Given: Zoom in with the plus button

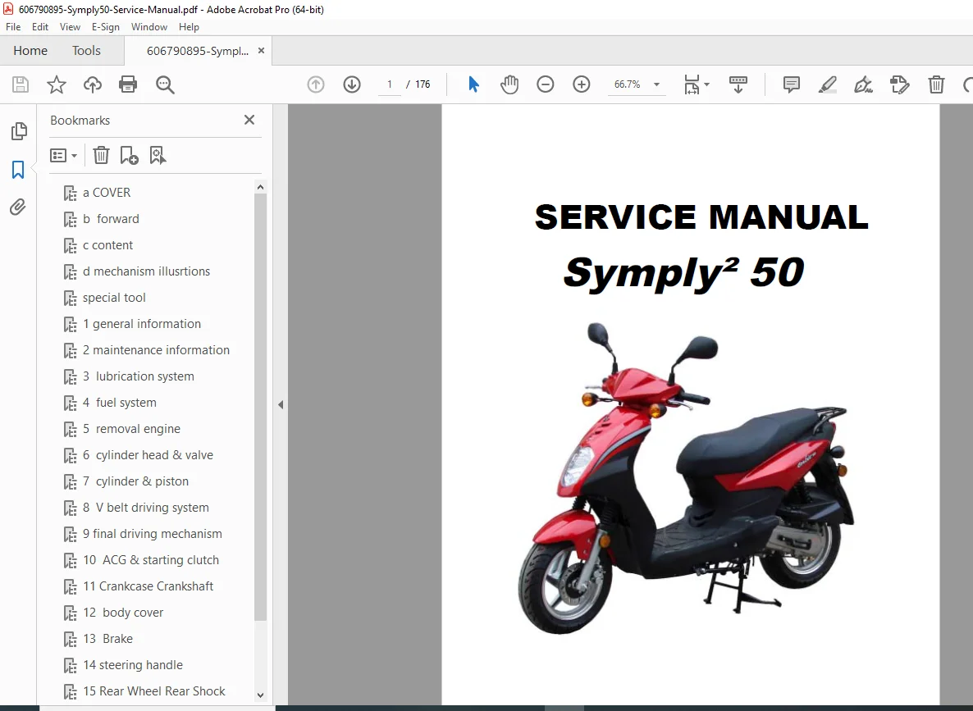Looking at the screenshot, I should (x=582, y=84).
